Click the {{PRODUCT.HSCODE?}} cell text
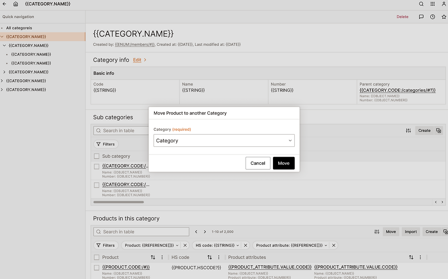Screen dimensions: 448x279 [x=196, y=268]
